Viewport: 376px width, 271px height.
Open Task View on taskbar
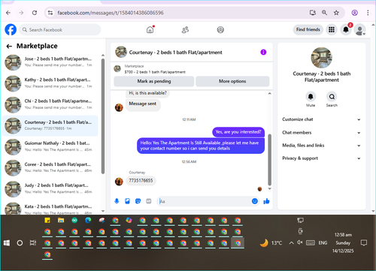pos(33,243)
